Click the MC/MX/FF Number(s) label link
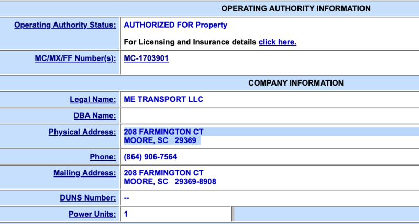This screenshot has width=419, height=224. coord(75,58)
